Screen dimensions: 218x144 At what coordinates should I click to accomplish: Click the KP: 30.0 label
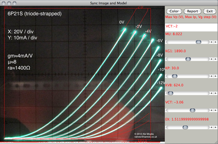(172, 68)
